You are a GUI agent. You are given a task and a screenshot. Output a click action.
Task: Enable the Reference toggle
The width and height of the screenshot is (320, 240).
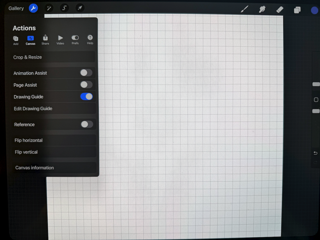[87, 124]
